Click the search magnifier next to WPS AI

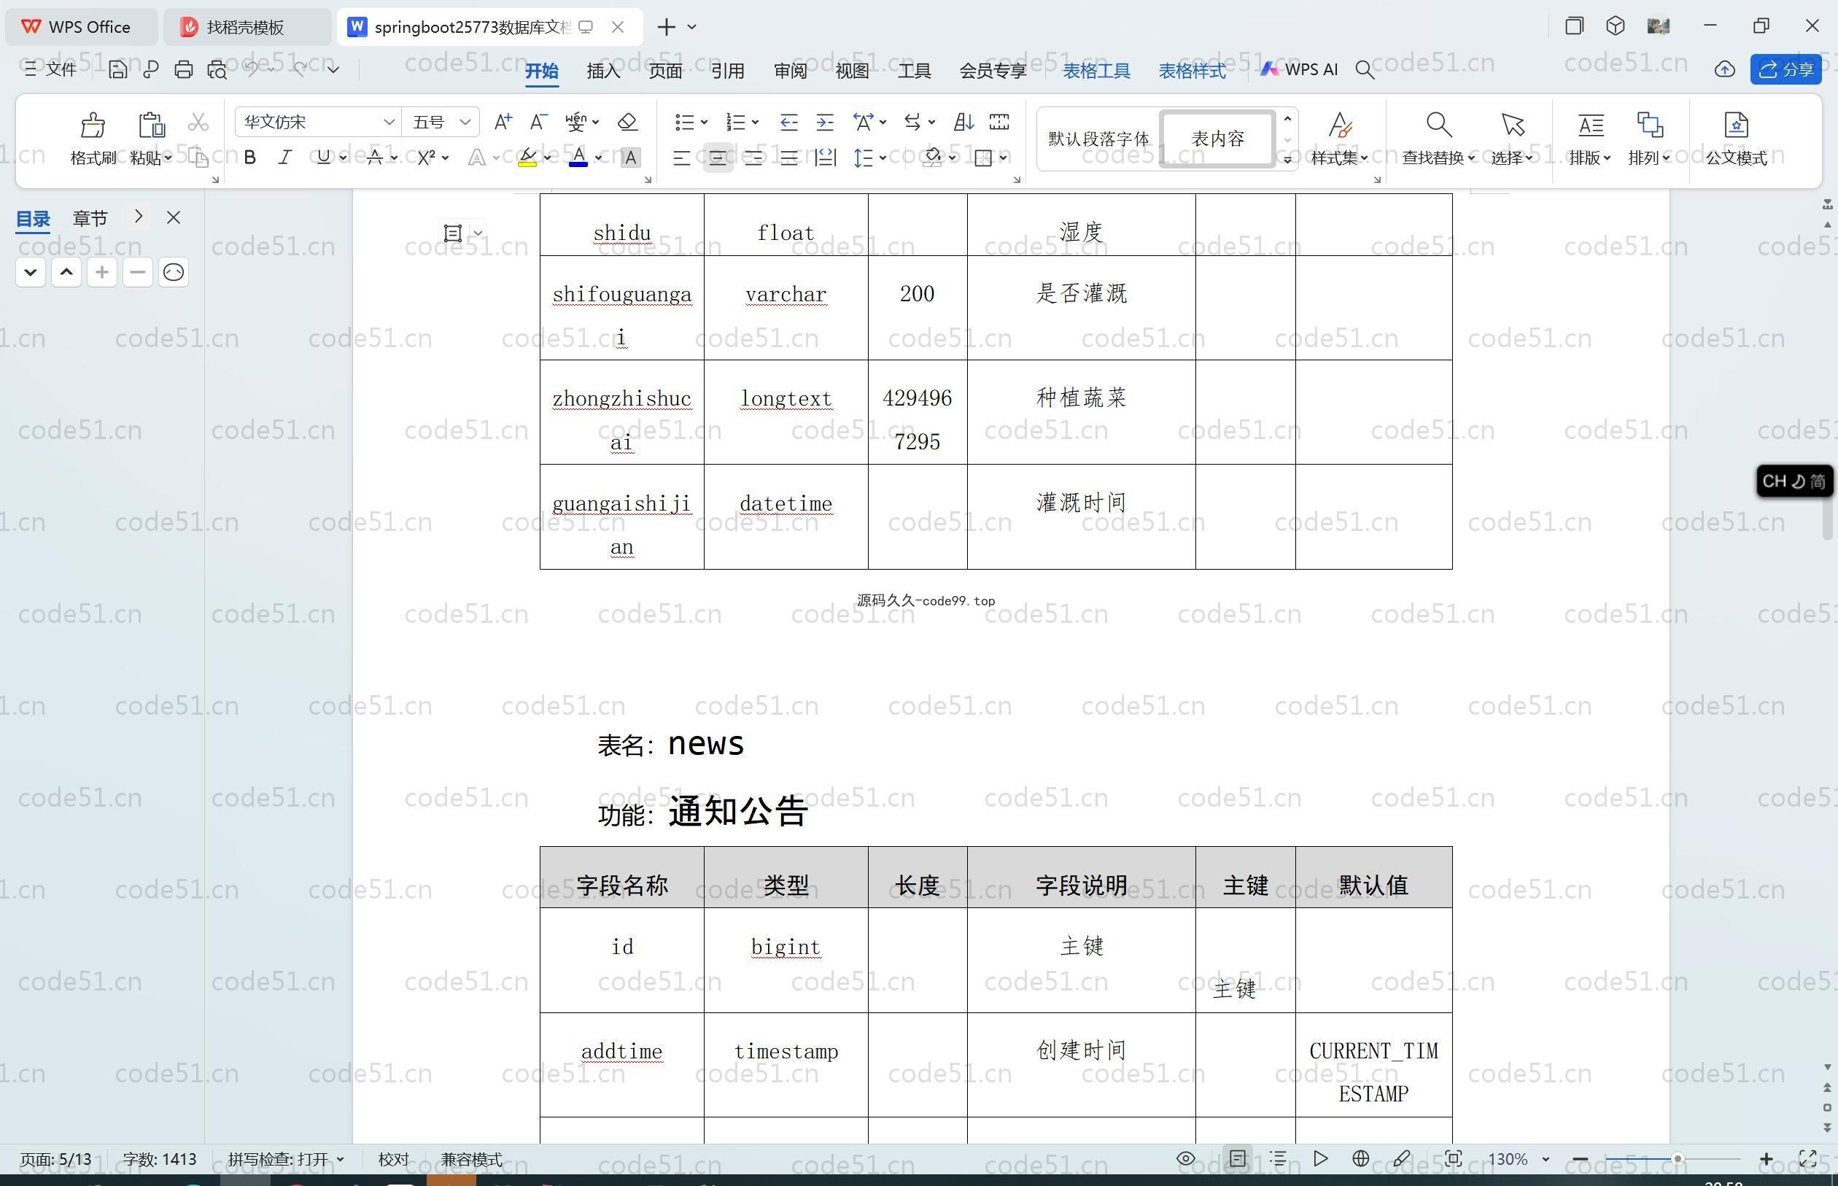tap(1365, 70)
